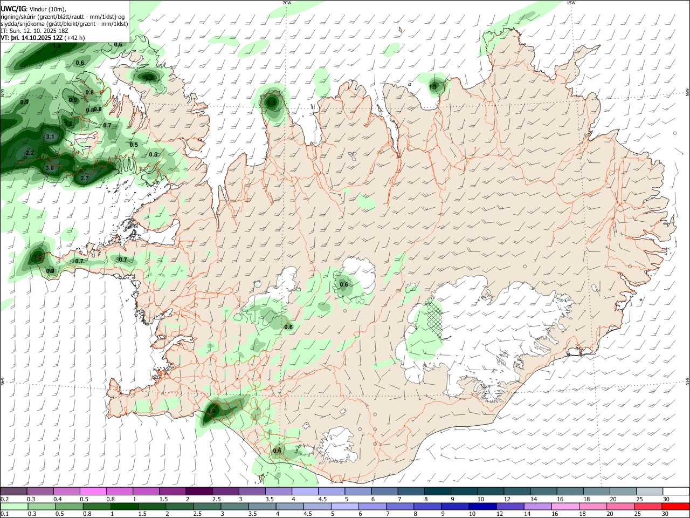
Task: Click the "2.2" precipitation value
Action: pos(30,153)
